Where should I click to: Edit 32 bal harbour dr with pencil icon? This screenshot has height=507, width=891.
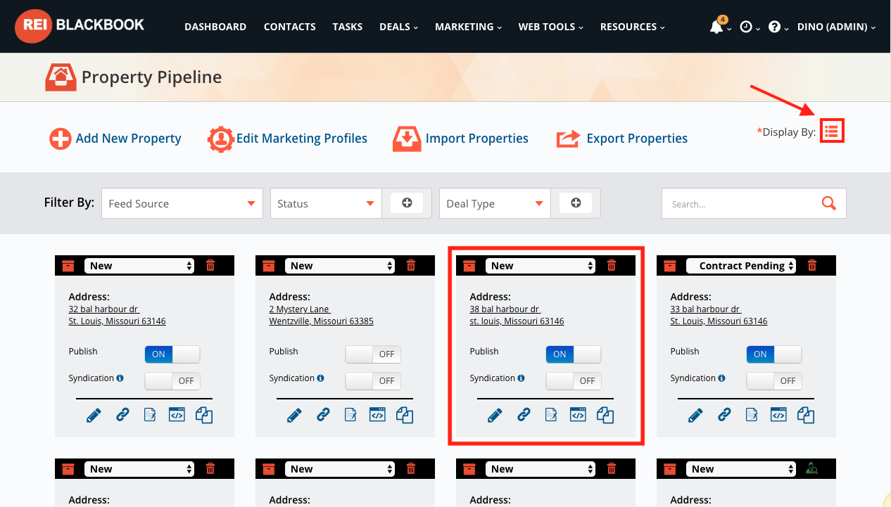(94, 415)
